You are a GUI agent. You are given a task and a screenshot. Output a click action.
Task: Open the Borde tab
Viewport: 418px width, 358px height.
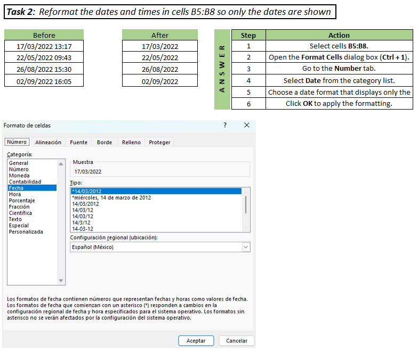[104, 143]
